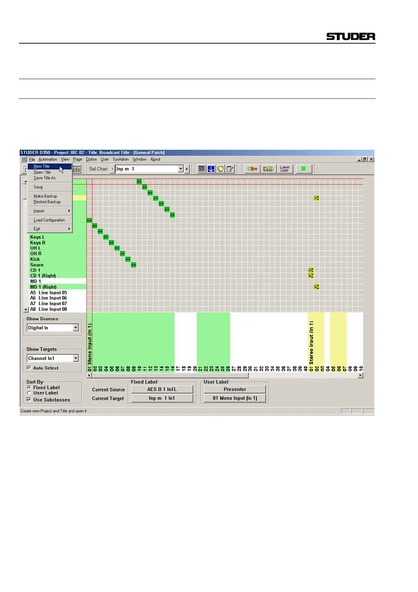Click previous channel arrow left of Sel Chan field
The width and height of the screenshot is (418, 592).
(112, 169)
